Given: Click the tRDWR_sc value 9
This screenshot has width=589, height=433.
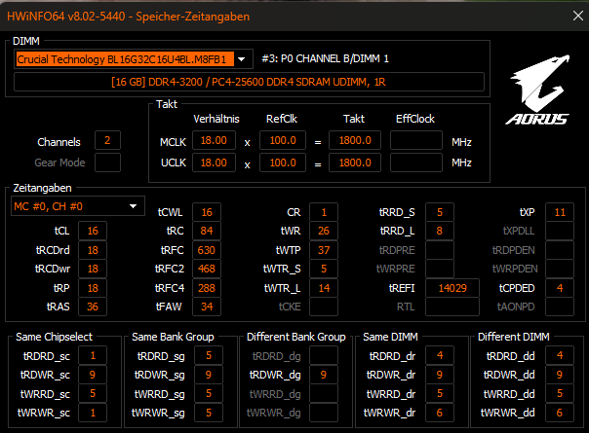Looking at the screenshot, I should (93, 375).
